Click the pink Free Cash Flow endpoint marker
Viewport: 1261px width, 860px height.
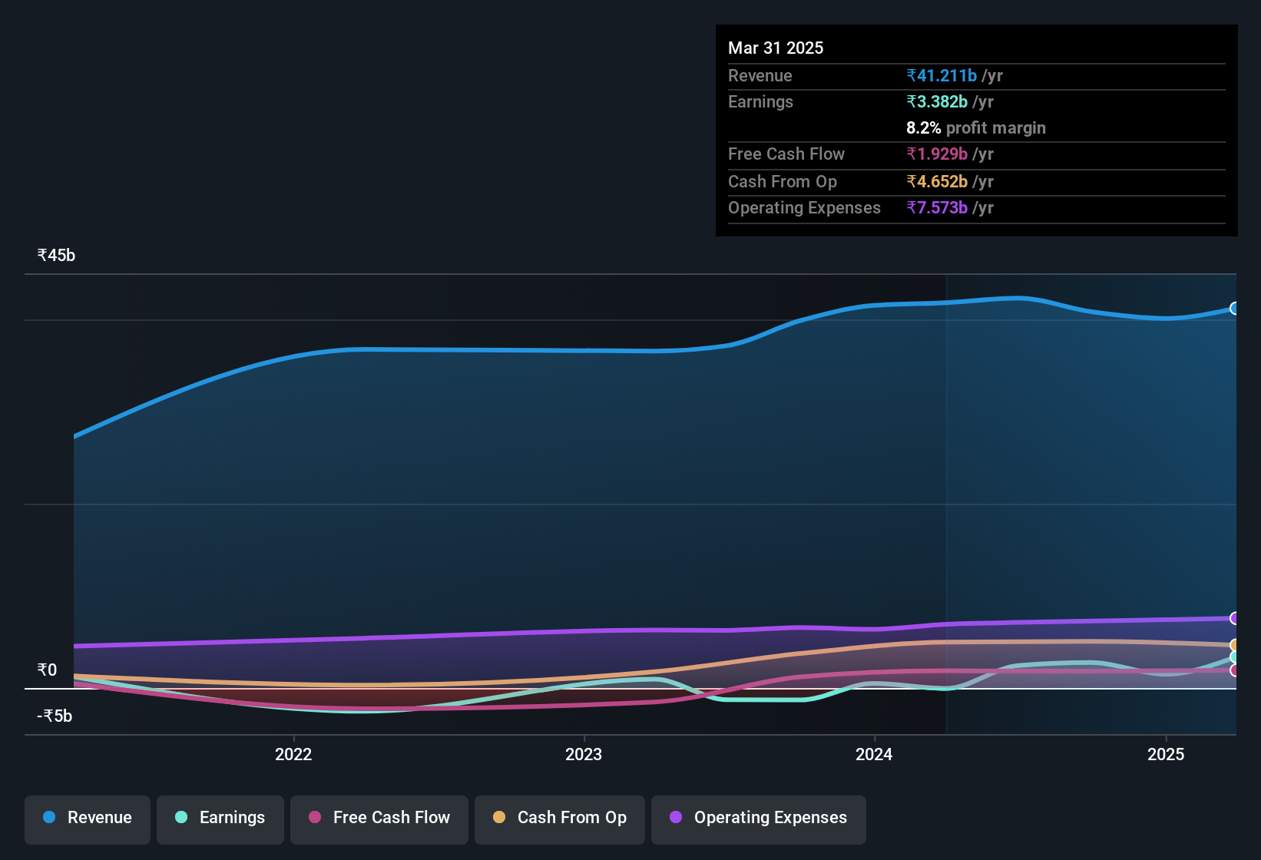click(x=1235, y=670)
